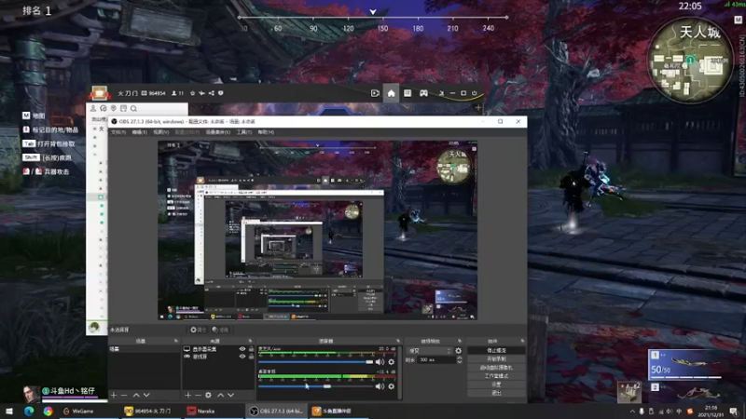
Task: Add a new source with the plus icon
Action: click(188, 395)
